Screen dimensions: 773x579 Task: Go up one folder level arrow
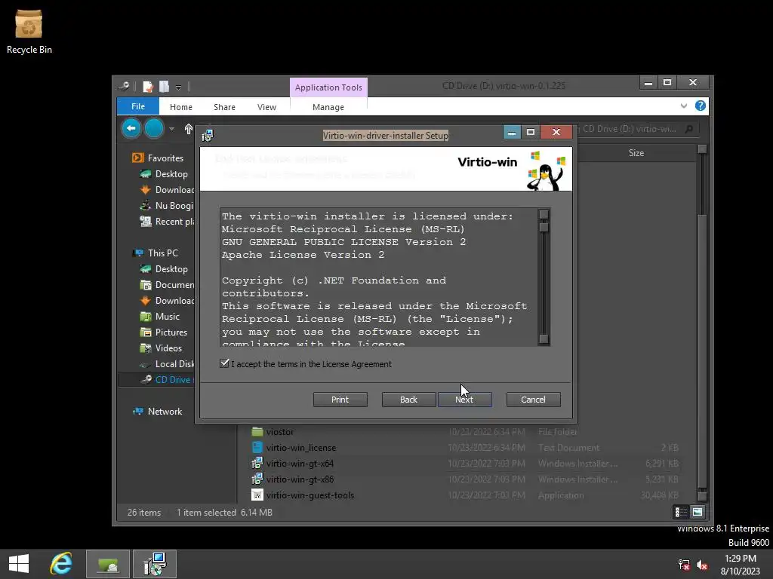[188, 129]
